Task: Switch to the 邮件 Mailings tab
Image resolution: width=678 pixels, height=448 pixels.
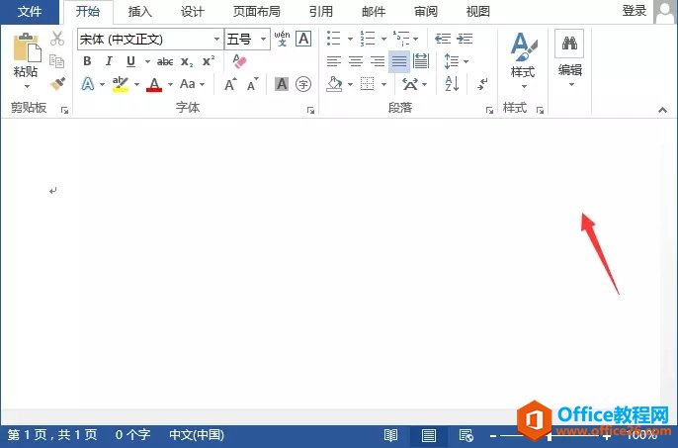Action: click(x=374, y=12)
